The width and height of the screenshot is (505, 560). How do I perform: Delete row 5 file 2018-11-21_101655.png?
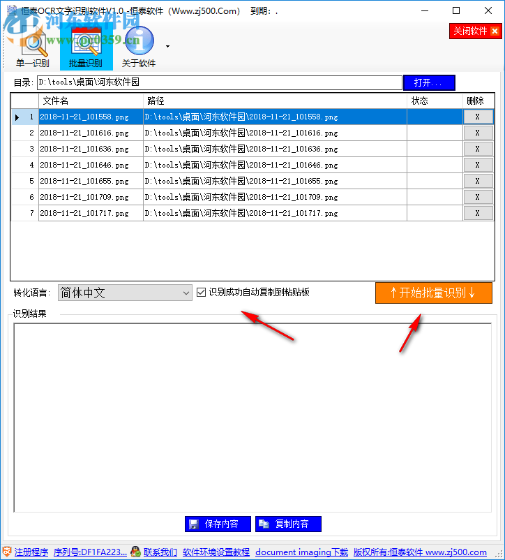click(478, 181)
